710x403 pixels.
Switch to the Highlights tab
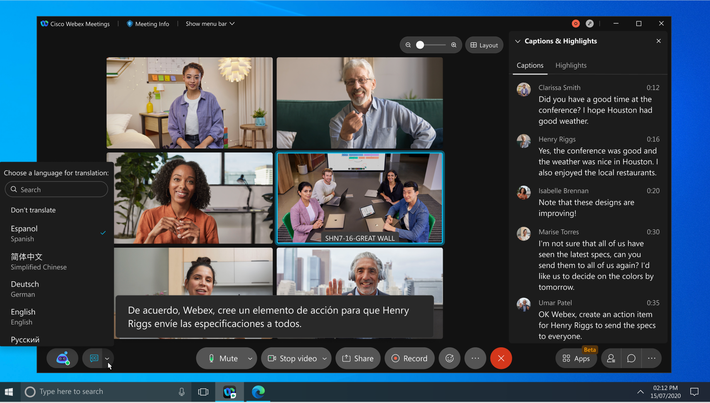coord(571,65)
